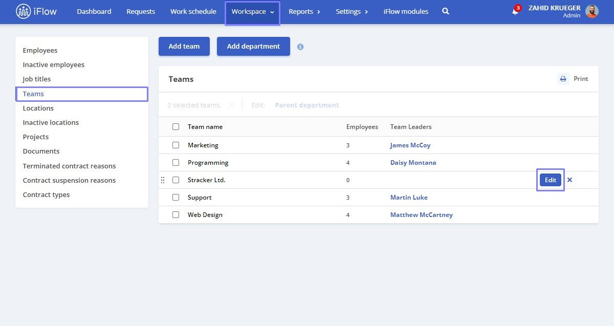
Task: Open James McCoy team leader link
Action: pos(410,145)
